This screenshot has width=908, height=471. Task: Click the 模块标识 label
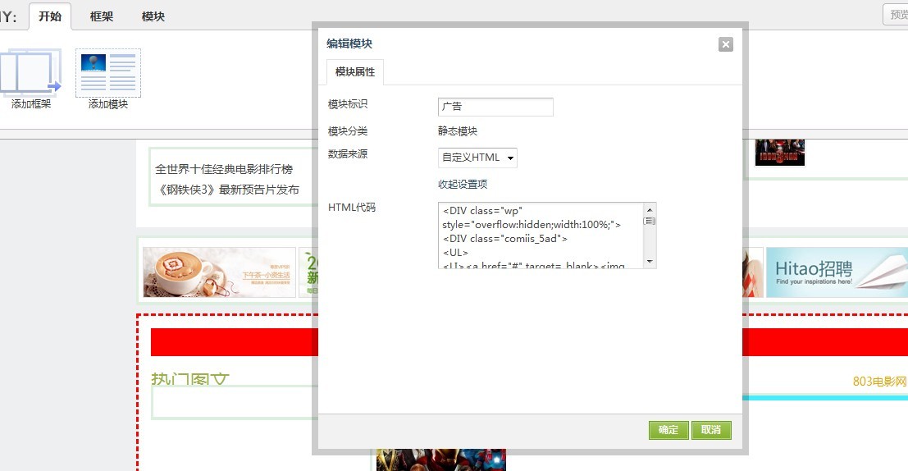[x=348, y=104]
